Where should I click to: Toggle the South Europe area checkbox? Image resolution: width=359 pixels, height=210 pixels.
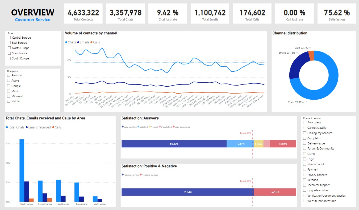(9, 58)
